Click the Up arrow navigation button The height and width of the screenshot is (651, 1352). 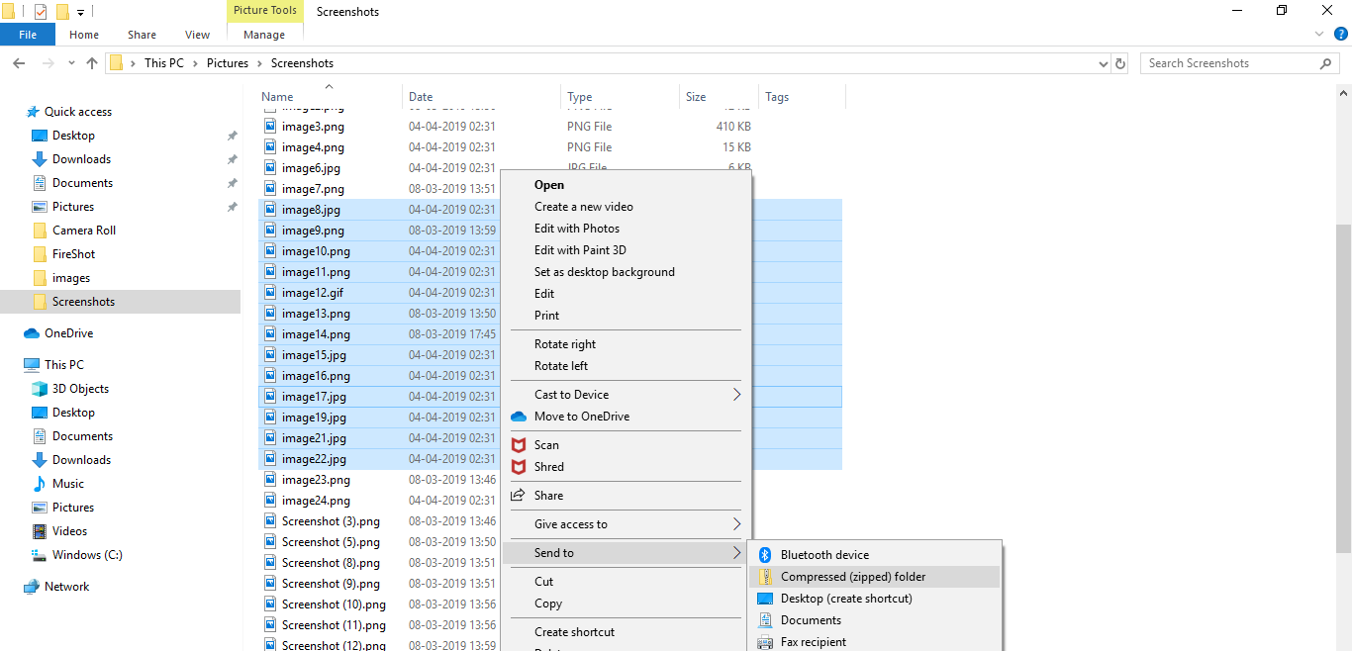pos(92,63)
